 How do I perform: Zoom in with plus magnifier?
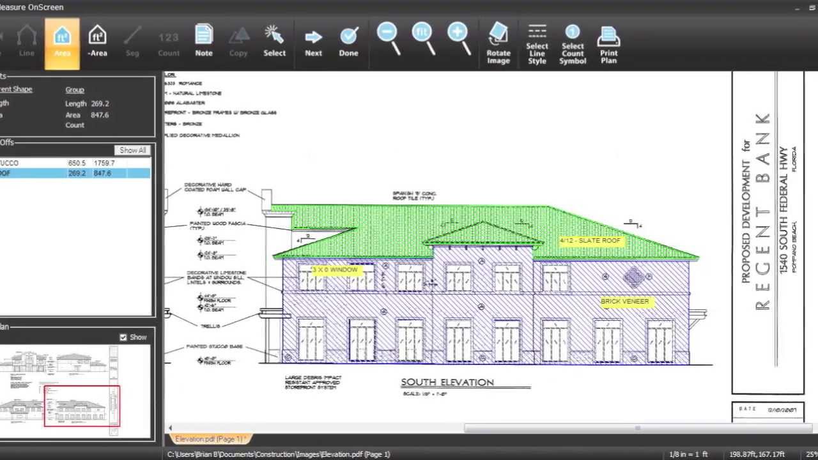[x=459, y=38]
